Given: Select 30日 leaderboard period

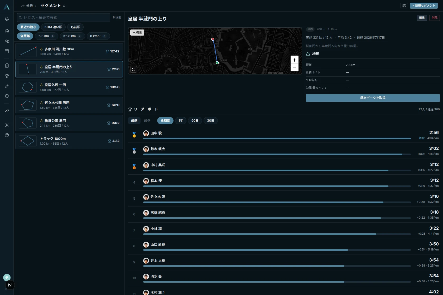Looking at the screenshot, I should 210,121.
